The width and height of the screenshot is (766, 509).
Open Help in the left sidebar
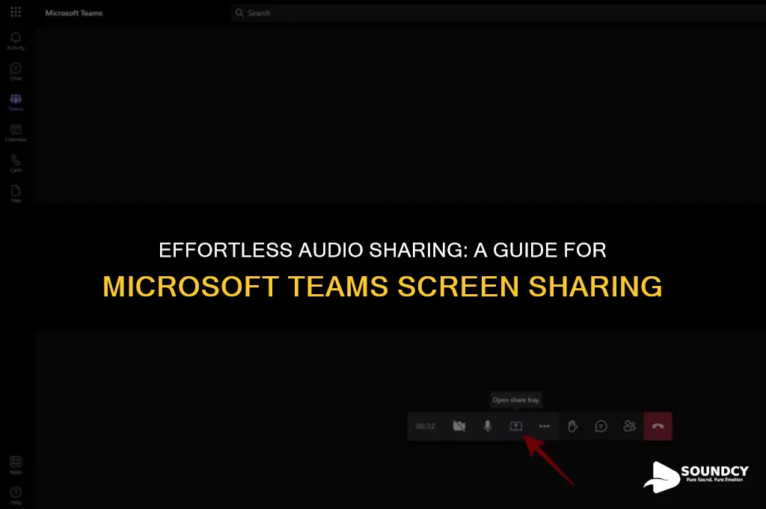point(16,496)
